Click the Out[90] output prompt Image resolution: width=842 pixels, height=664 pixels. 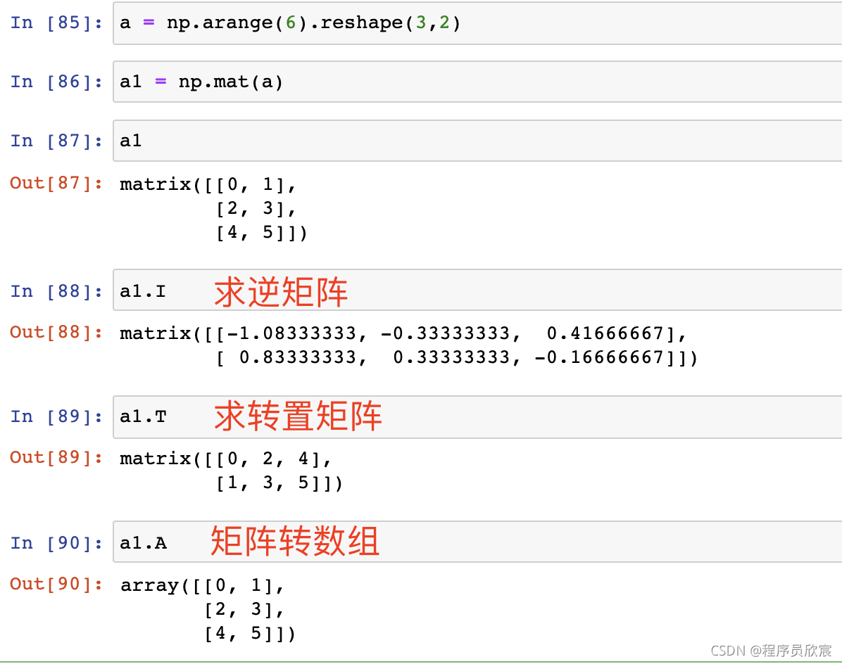(56, 585)
